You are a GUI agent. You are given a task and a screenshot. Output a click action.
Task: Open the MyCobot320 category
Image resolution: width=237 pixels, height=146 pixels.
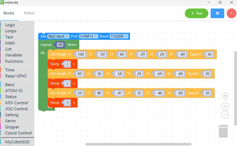tap(17, 142)
